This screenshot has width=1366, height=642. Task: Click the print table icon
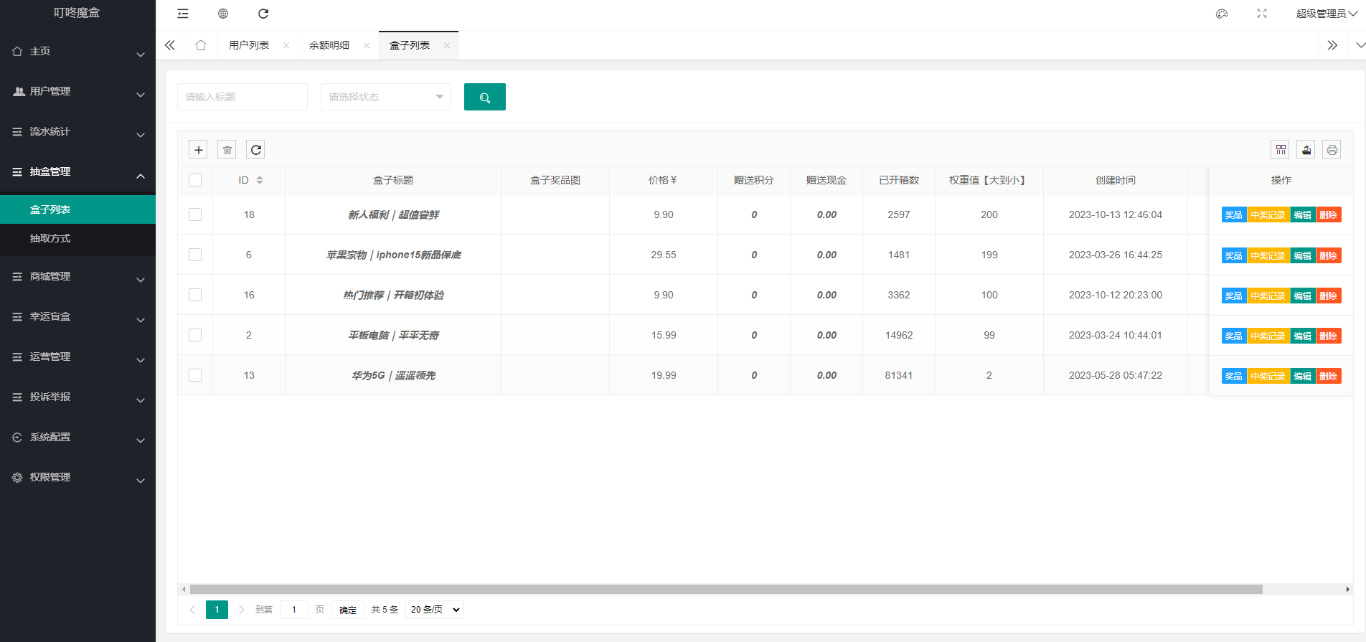point(1332,149)
